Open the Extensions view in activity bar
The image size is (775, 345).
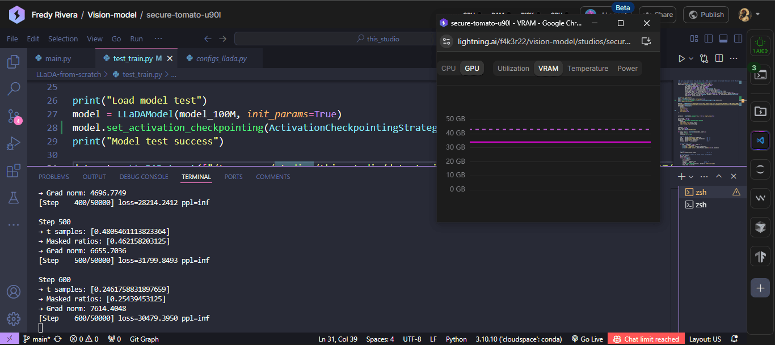(14, 171)
